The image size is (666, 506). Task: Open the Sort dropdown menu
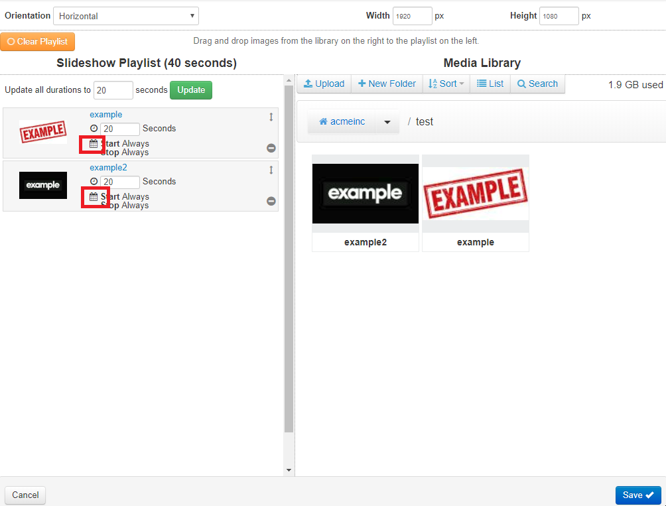click(x=446, y=84)
